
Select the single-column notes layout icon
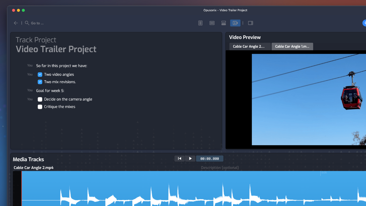click(x=200, y=23)
